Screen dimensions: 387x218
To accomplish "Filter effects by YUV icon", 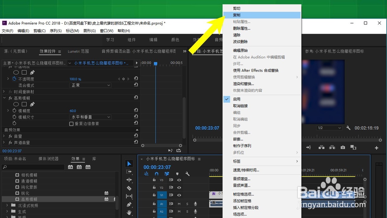I will [88, 167].
